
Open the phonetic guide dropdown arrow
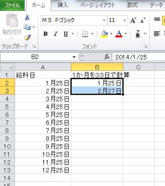click(x=145, y=34)
